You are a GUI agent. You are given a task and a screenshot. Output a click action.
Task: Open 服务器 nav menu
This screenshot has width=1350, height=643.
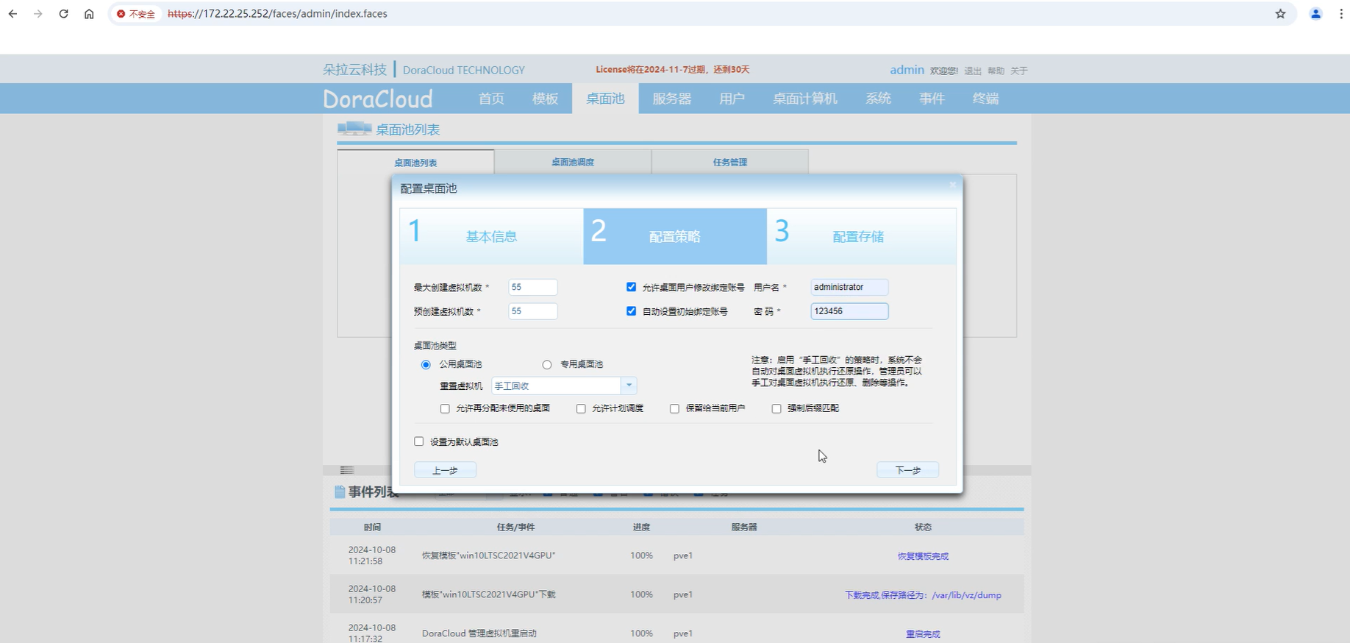tap(672, 99)
